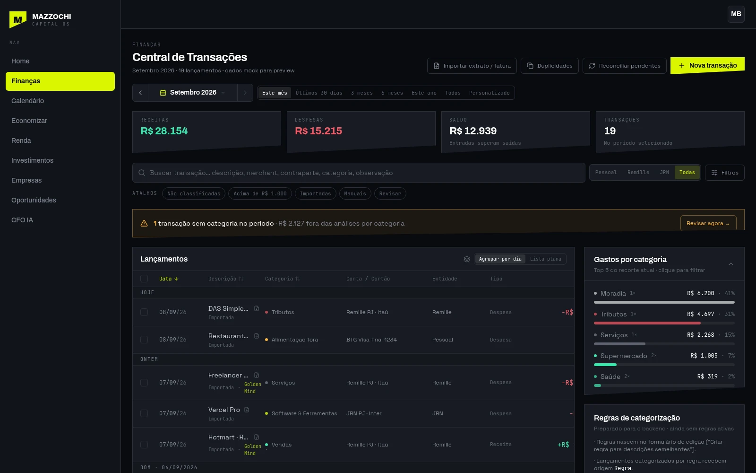Go to the previous month with left arrow

pyautogui.click(x=140, y=93)
